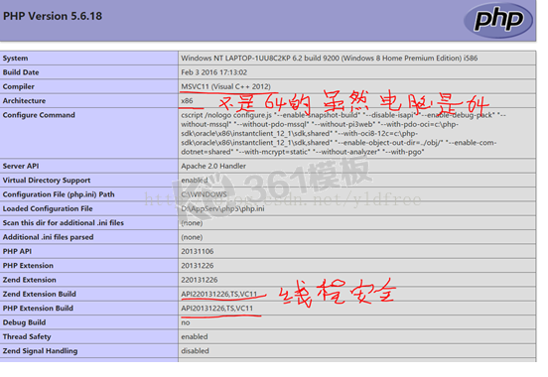Select the Thread Safety 'enabled' value
This screenshot has width=548, height=377.
[195, 336]
